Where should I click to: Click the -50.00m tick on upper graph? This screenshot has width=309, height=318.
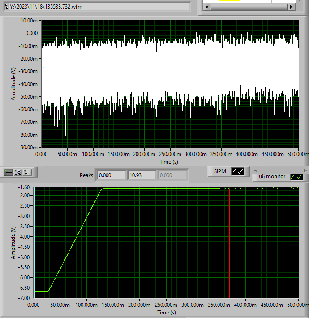tap(28, 97)
